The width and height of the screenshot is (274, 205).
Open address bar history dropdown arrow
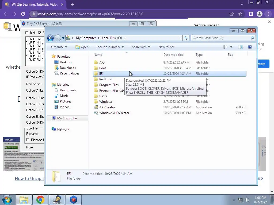pos(180,38)
